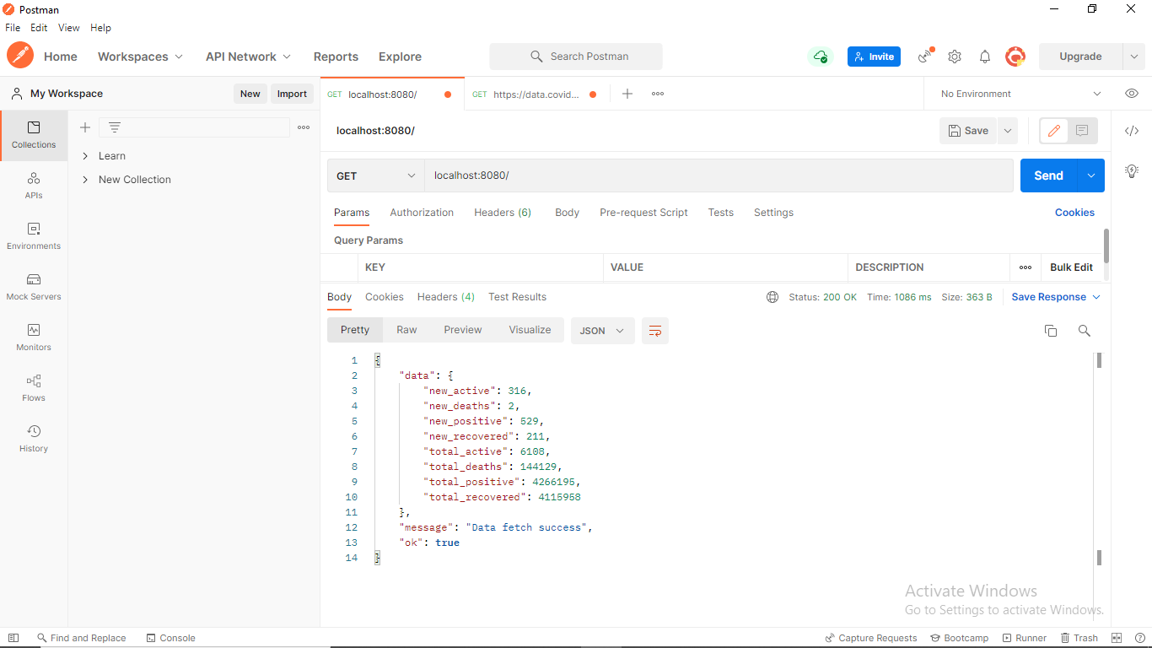Search within the response body

(x=1085, y=331)
